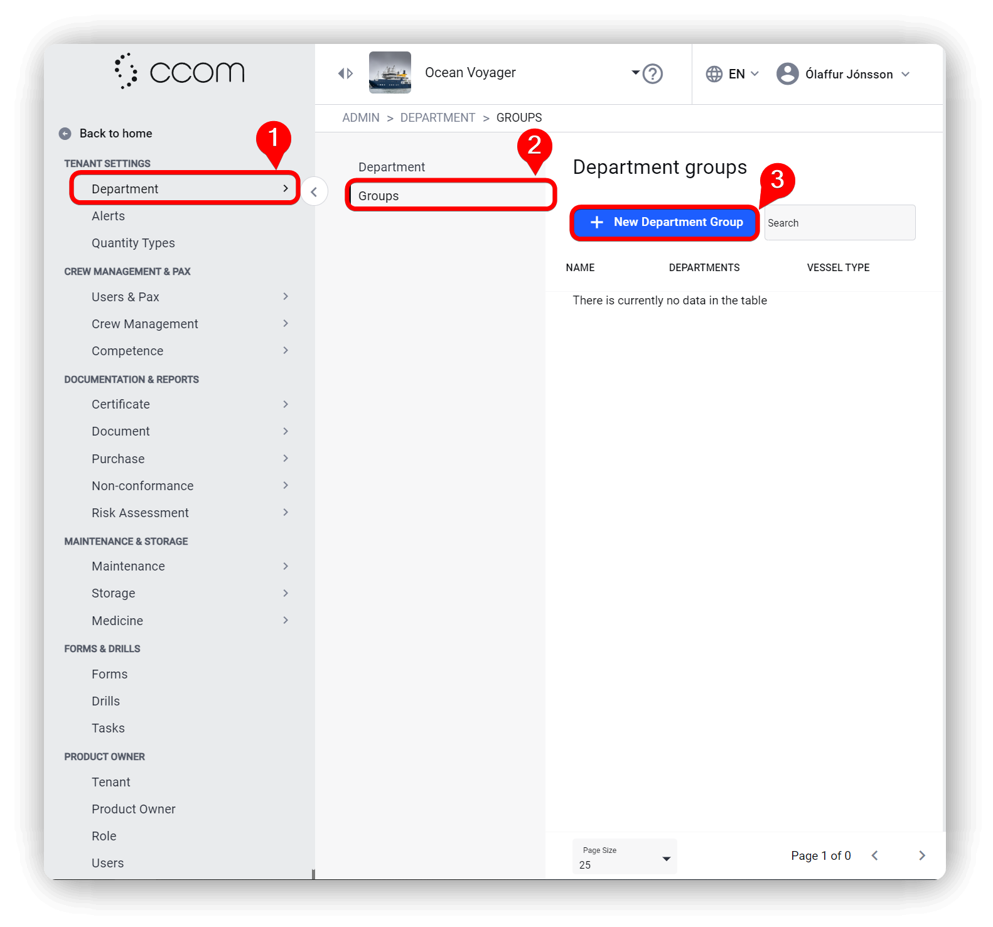This screenshot has width=993, height=927.
Task: Expand the Crew Management menu item
Action: [x=190, y=324]
